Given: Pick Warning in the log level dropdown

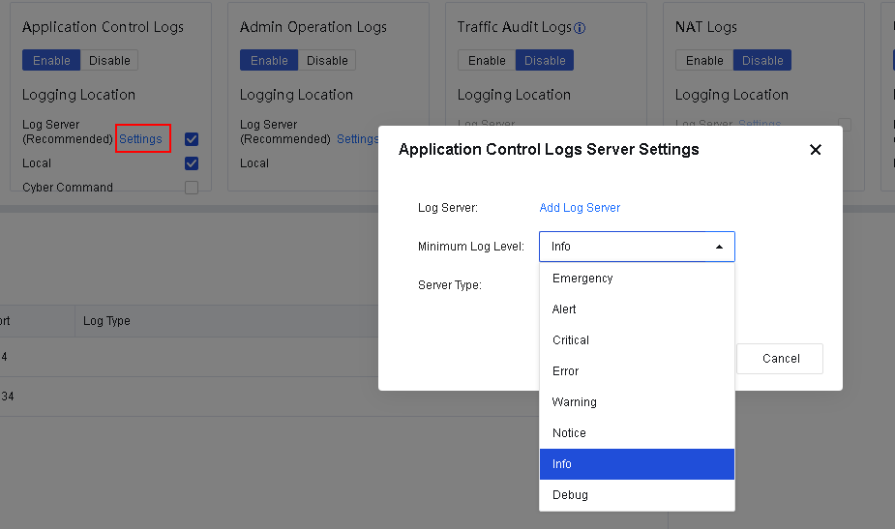Looking at the screenshot, I should point(575,402).
